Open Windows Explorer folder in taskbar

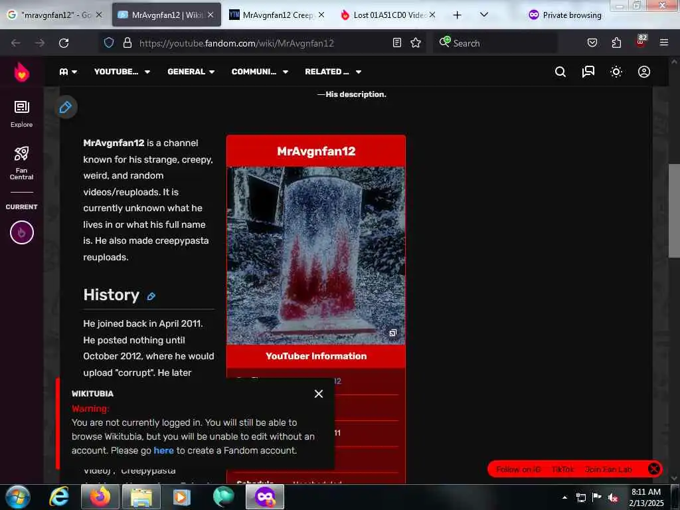click(x=141, y=497)
